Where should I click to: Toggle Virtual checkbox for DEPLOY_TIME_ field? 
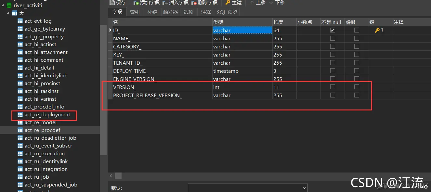[x=357, y=70]
